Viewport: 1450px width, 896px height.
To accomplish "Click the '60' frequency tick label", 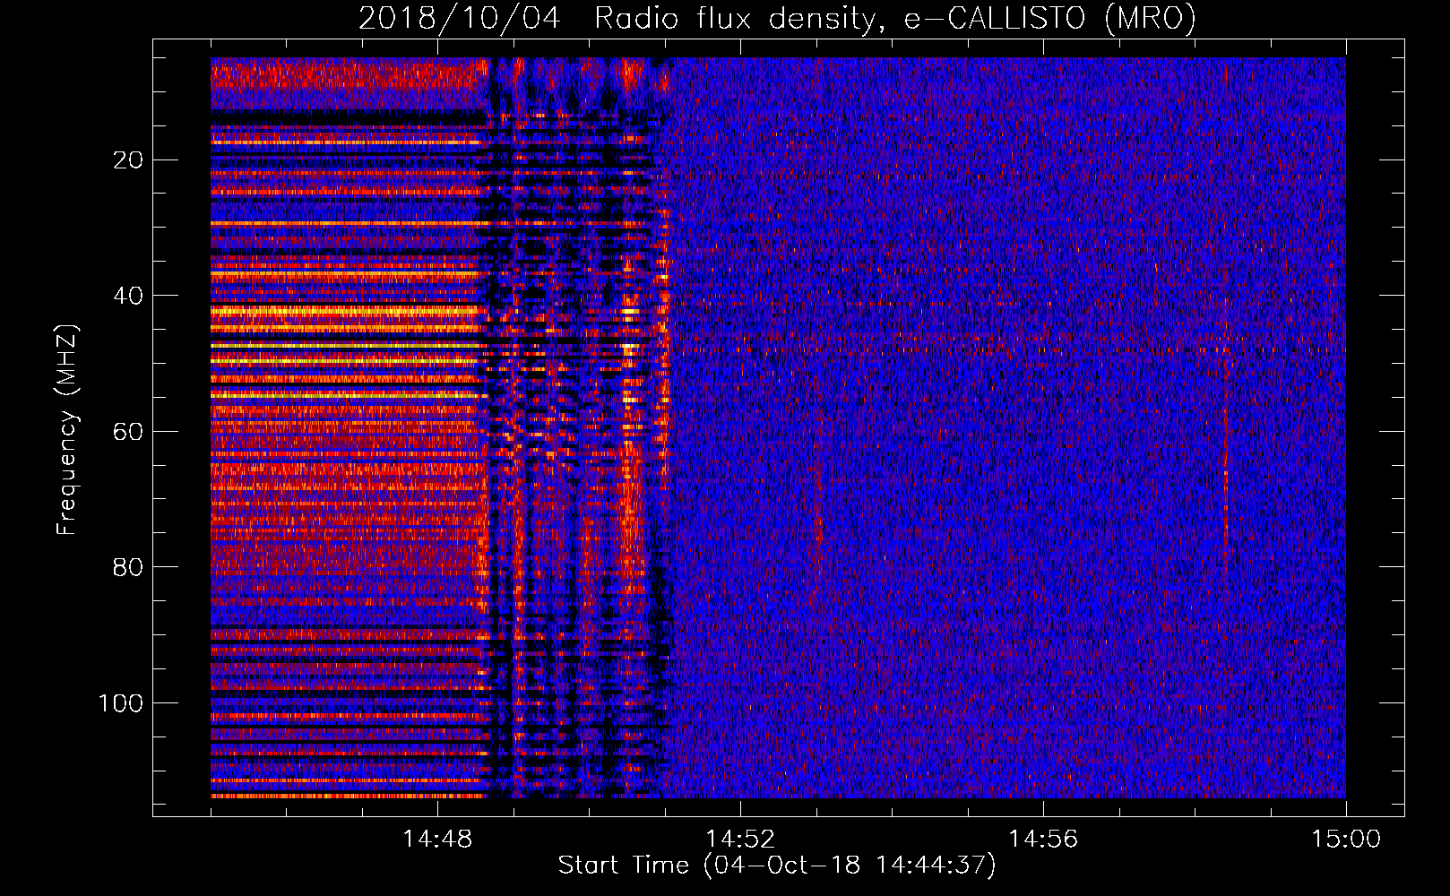I will point(128,432).
